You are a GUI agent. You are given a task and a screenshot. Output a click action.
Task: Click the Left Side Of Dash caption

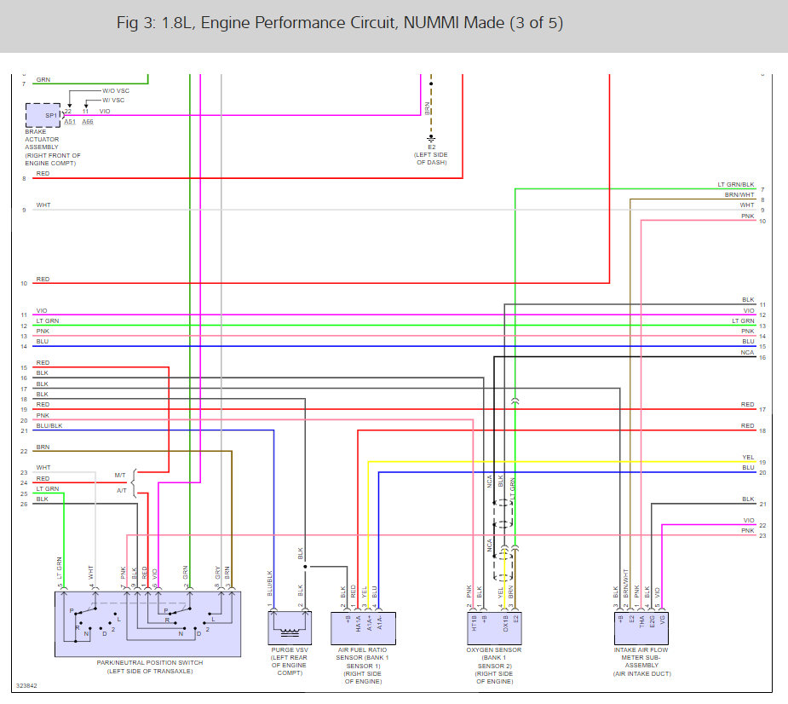(431, 159)
